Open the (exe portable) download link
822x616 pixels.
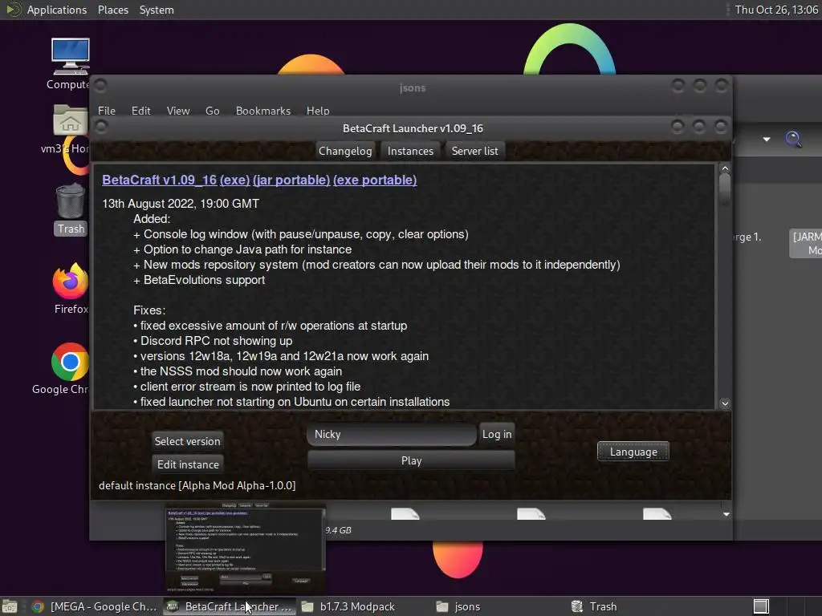pyautogui.click(x=375, y=180)
